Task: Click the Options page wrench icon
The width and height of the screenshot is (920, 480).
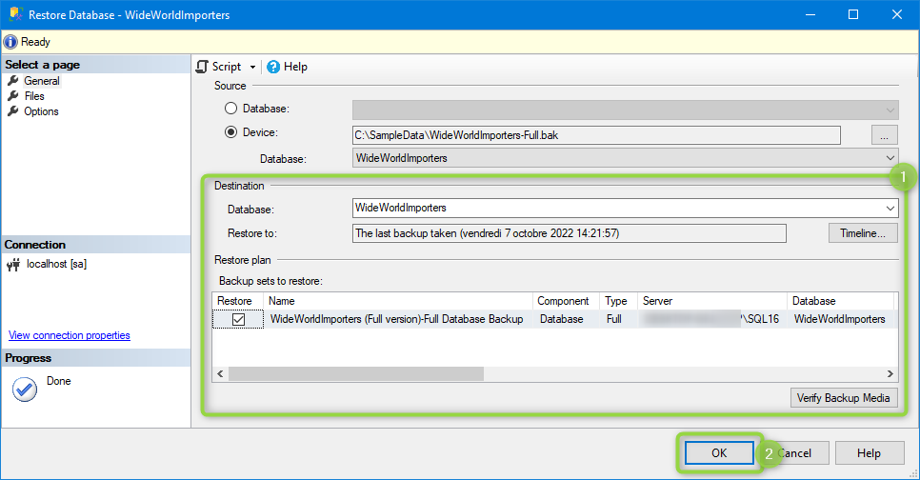Action: click(x=13, y=110)
